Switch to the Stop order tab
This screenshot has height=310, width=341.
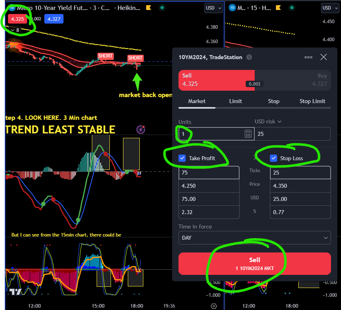274,101
